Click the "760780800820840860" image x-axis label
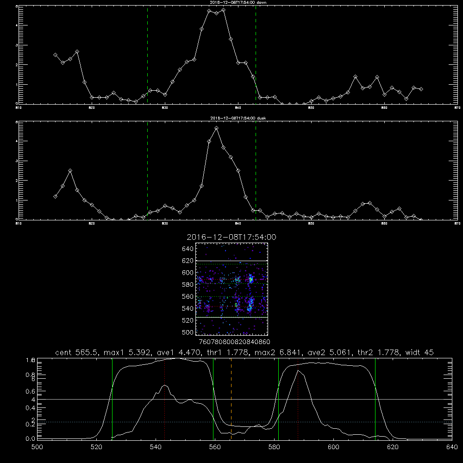Viewport: 463px width, 463px height. tap(234, 342)
